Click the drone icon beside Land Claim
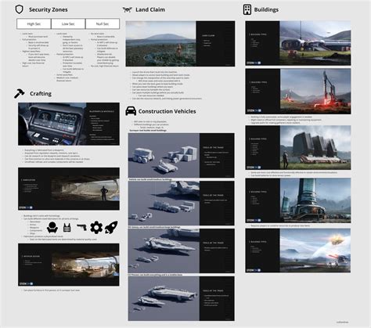Image resolution: width=371 pixels, height=328 pixels. click(x=128, y=9)
